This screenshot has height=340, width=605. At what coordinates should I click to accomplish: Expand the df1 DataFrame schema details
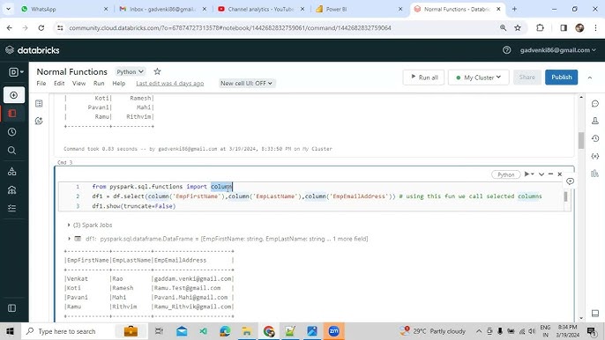[69, 239]
